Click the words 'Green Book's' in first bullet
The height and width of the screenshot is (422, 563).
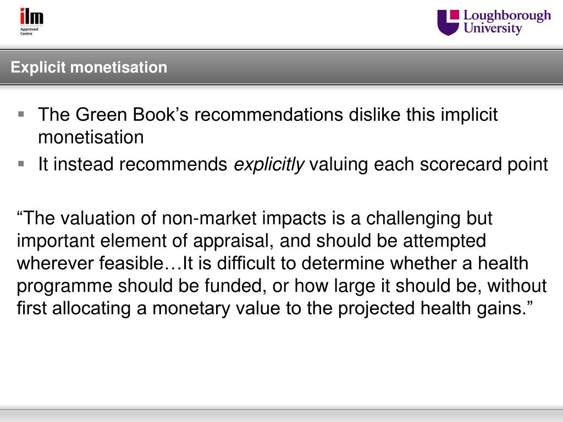(x=132, y=114)
